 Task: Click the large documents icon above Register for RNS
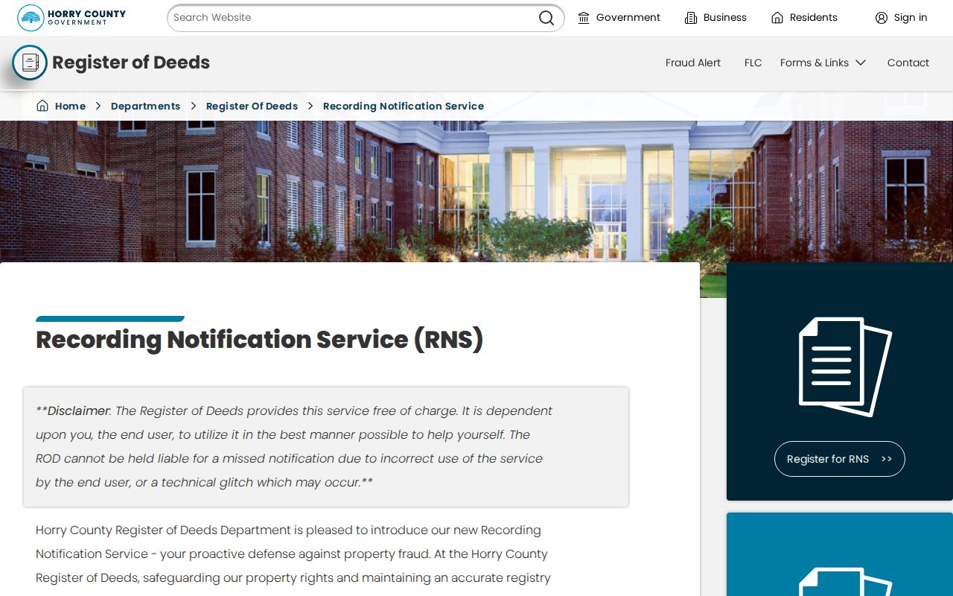(844, 367)
